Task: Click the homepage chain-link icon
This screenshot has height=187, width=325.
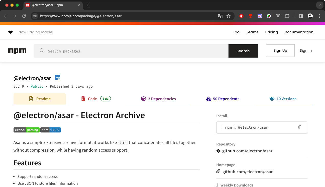Action: pyautogui.click(x=218, y=171)
